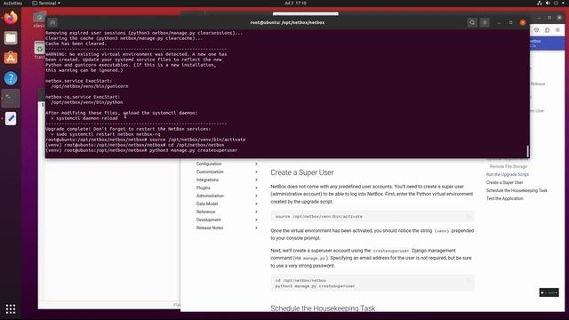The width and height of the screenshot is (569, 320).
Task: Open the terminal hamburger menu
Action: (485, 22)
